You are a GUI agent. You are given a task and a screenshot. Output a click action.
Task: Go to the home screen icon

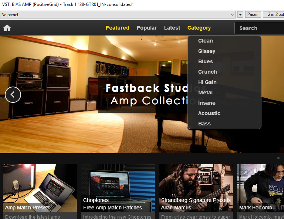[7, 28]
